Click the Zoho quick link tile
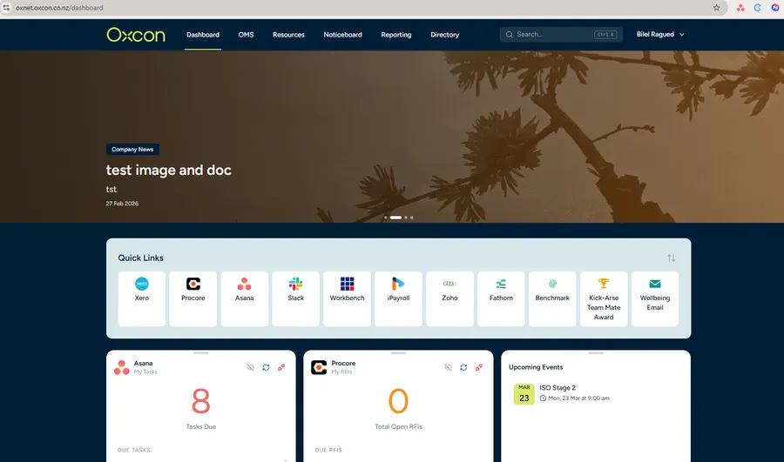 (x=449, y=298)
